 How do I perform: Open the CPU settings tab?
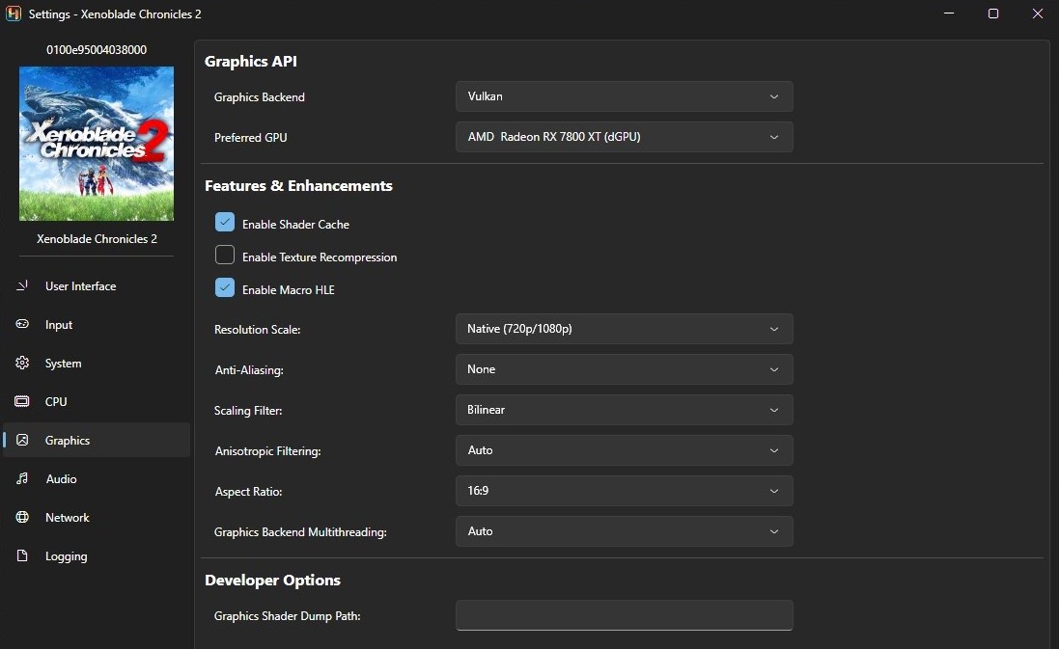(x=97, y=401)
